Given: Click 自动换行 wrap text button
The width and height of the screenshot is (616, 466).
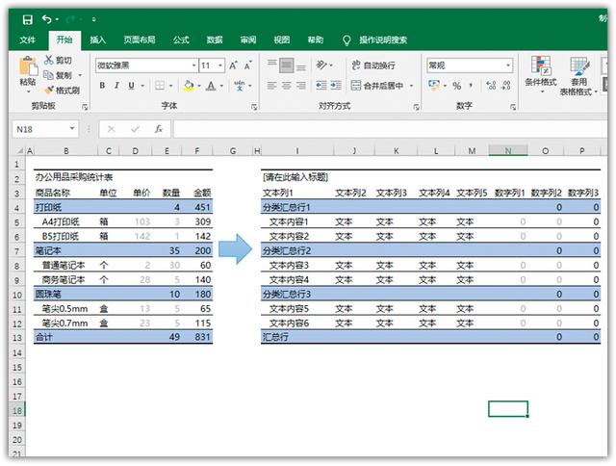Looking at the screenshot, I should click(373, 65).
